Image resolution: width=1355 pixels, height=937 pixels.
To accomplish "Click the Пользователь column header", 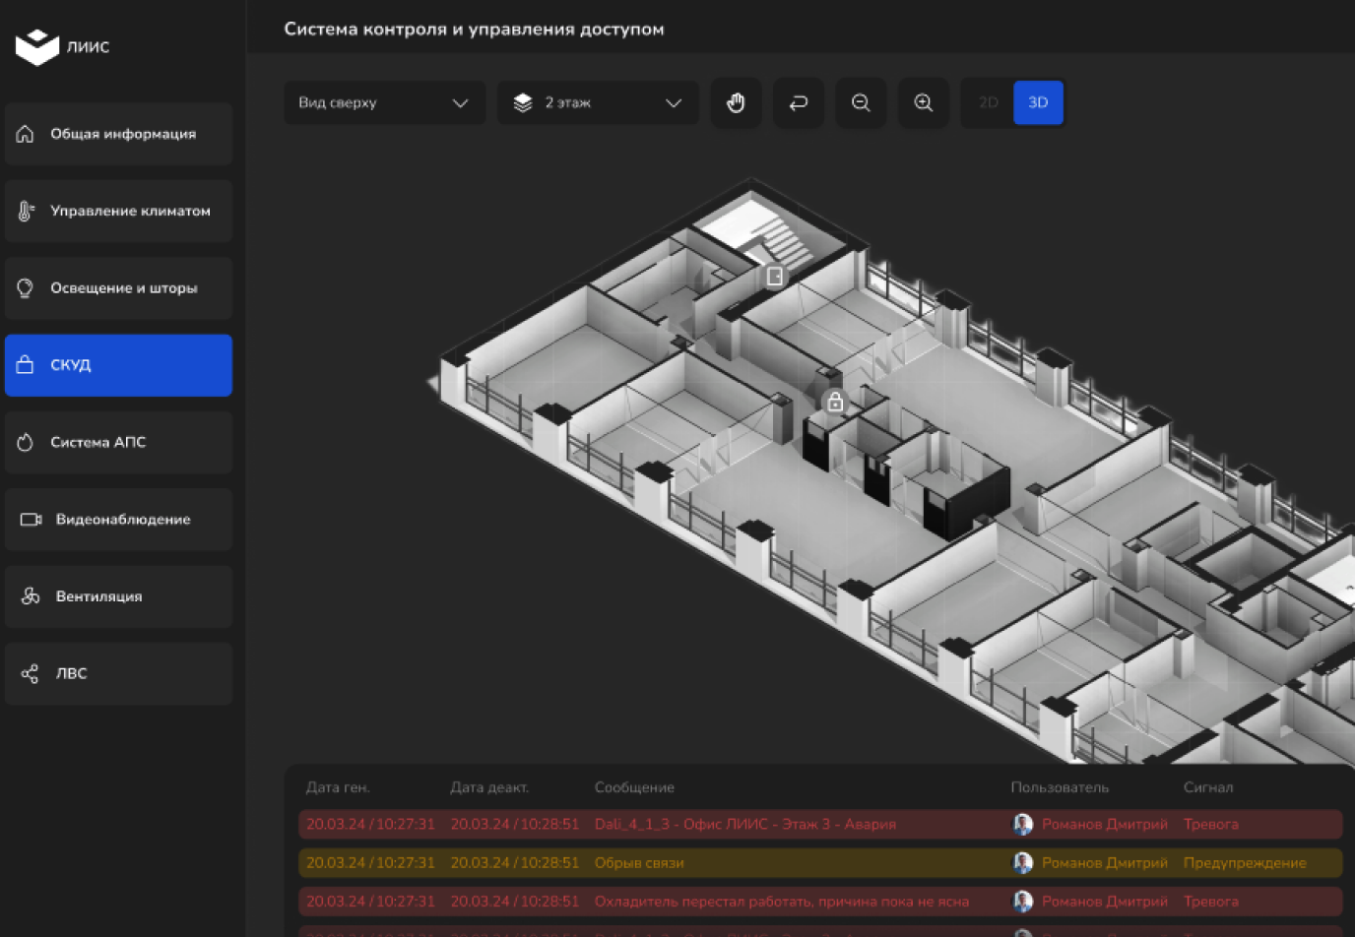I will point(1060,787).
